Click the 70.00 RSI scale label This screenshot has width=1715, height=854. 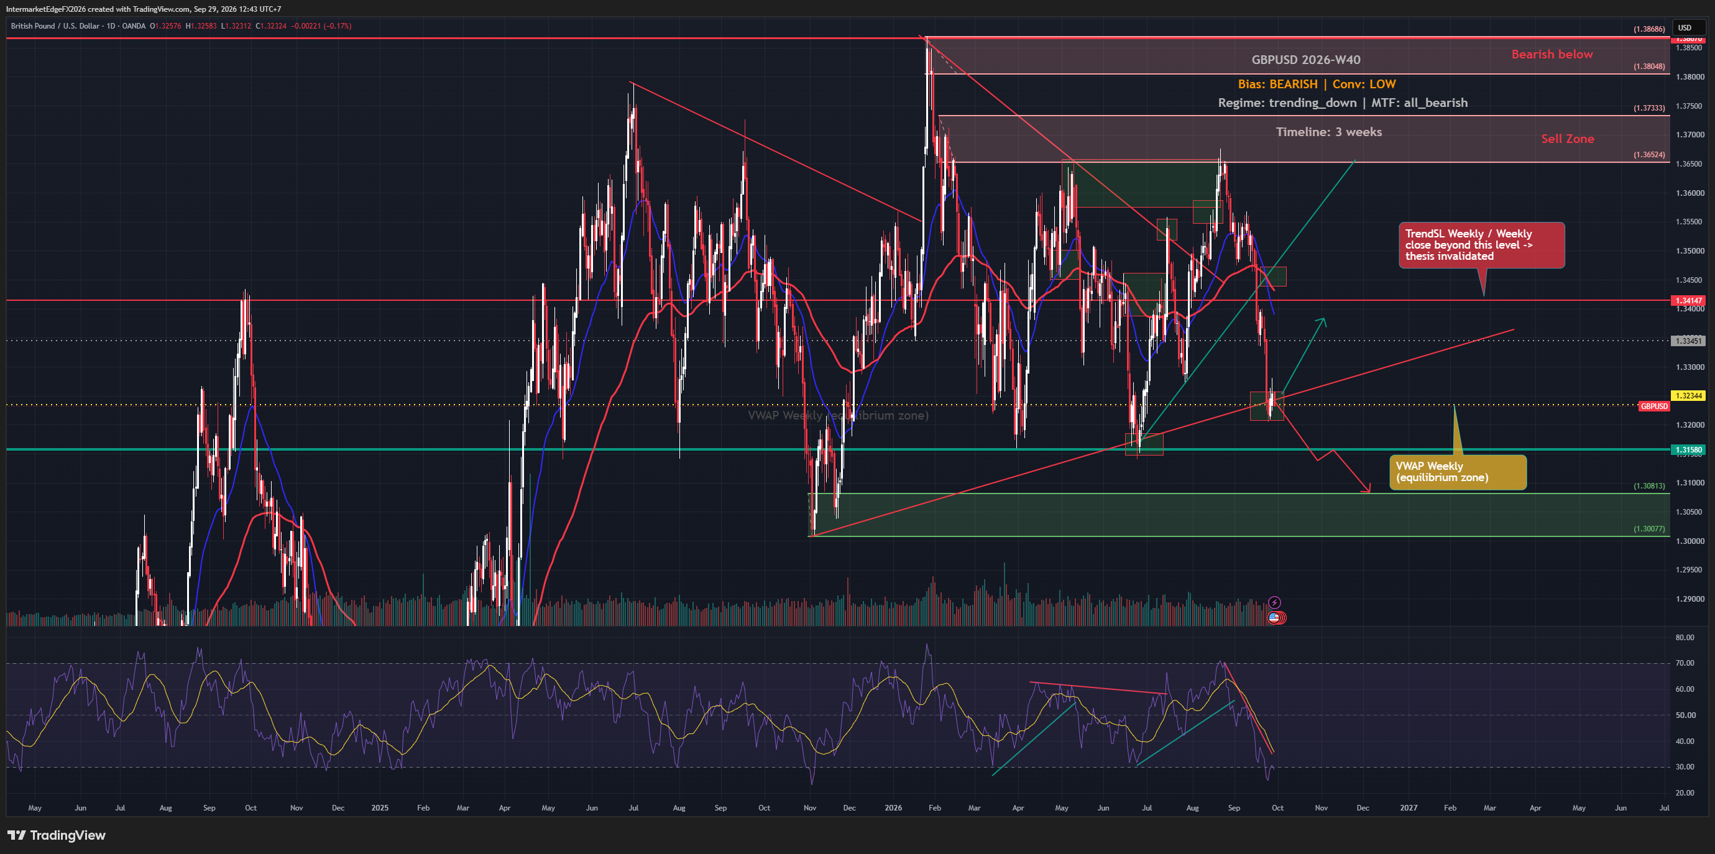tap(1685, 664)
